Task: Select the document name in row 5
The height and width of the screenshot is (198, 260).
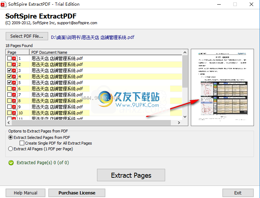Action: 57,83
